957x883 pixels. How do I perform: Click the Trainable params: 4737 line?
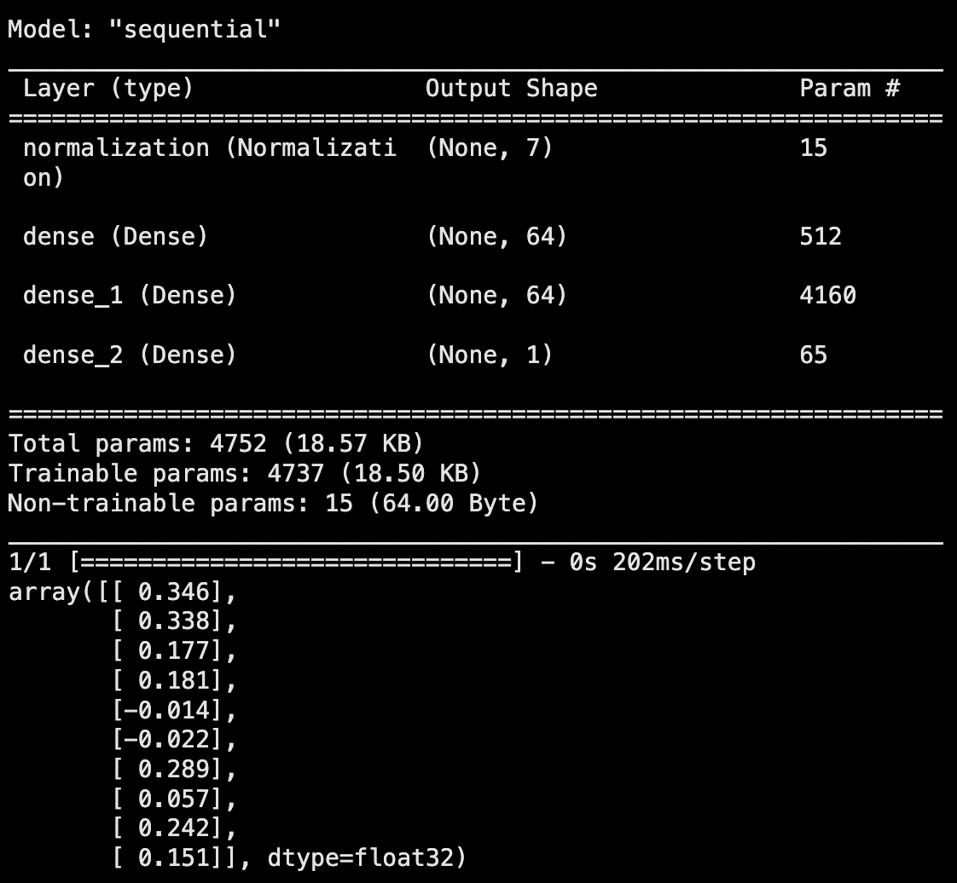pyautogui.click(x=244, y=474)
